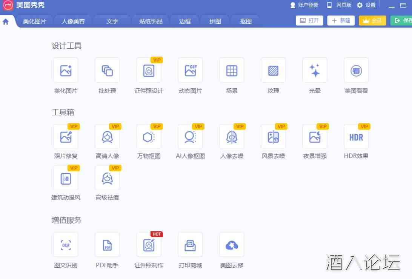This screenshot has height=279, width=412.
Task: Launch 美图看看 image viewer
Action: 356,71
